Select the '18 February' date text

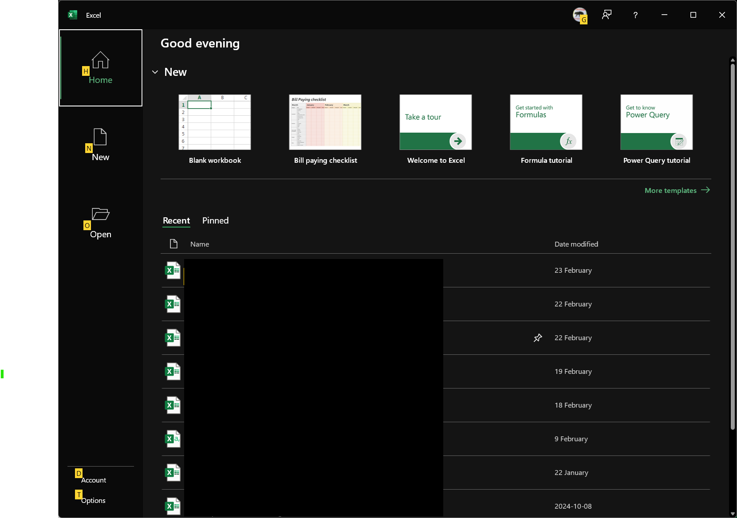(573, 405)
